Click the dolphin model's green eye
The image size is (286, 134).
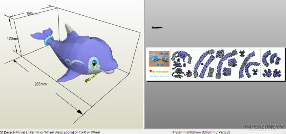click(94, 64)
